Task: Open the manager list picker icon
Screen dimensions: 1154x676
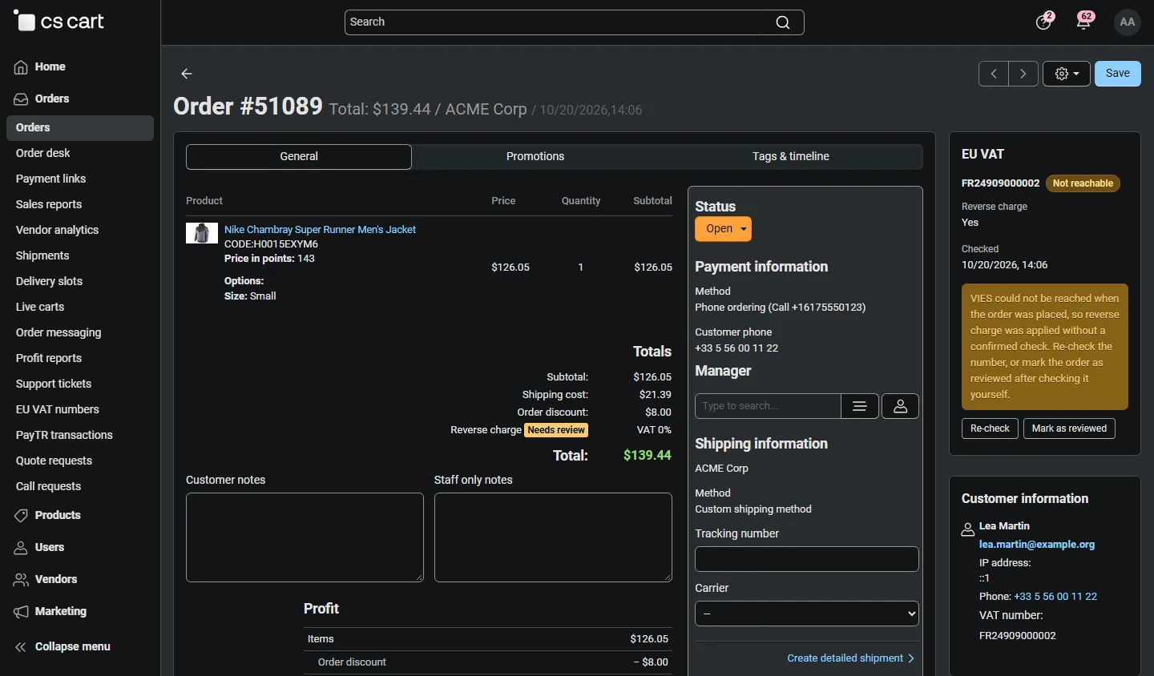Action: [860, 406]
